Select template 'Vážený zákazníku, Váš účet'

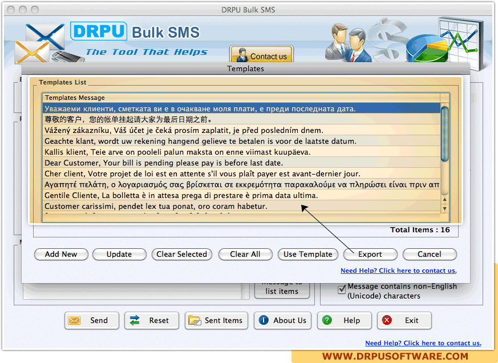click(241, 130)
